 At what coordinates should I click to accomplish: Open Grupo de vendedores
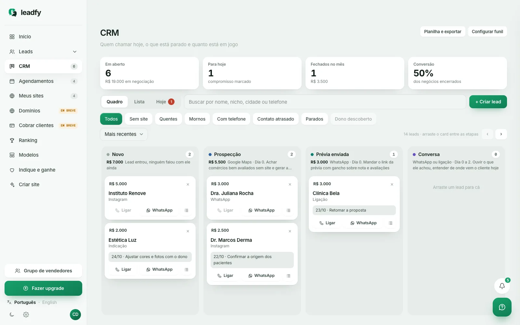pos(43,271)
